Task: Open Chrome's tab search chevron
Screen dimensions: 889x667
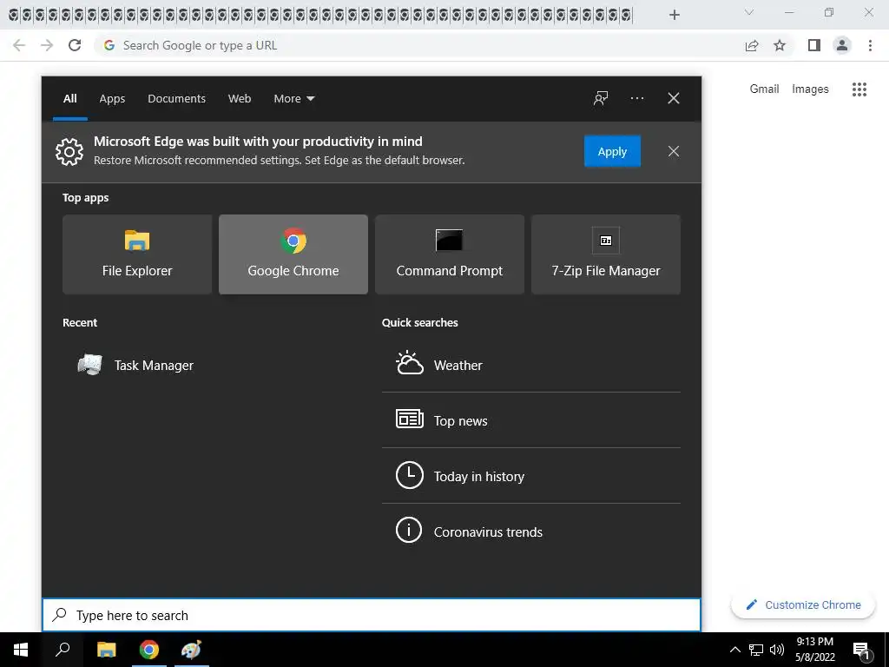Action: [749, 12]
